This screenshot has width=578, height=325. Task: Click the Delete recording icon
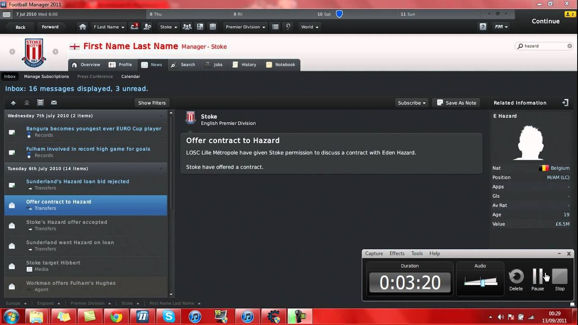coord(516,276)
